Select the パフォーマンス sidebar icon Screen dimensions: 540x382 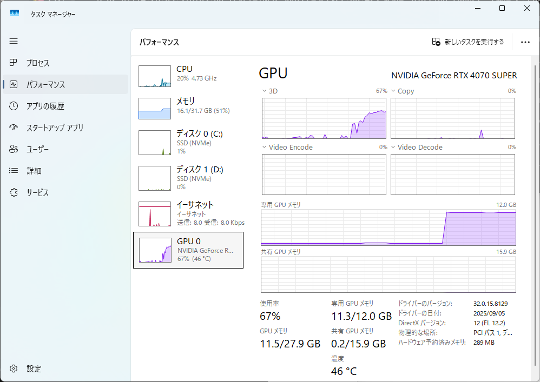tap(14, 84)
